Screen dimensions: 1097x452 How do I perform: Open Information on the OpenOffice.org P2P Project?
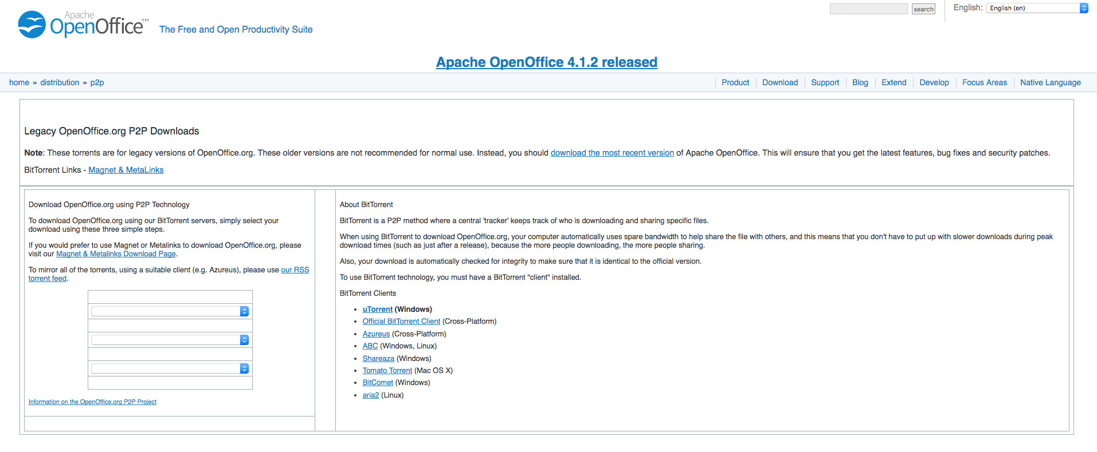coord(92,402)
